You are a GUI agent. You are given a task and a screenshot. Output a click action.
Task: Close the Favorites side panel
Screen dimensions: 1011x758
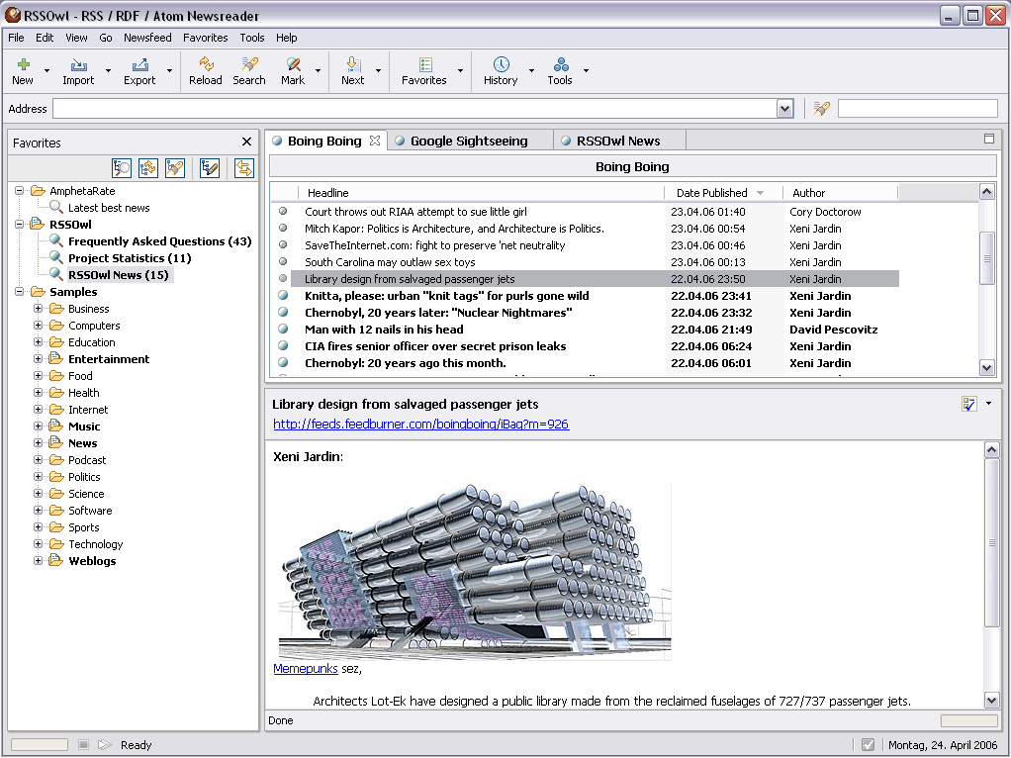246,142
